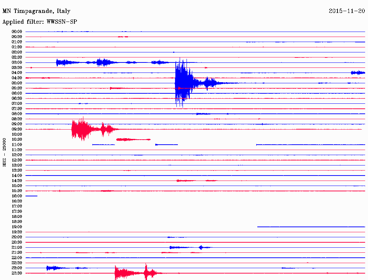Select the 18:30 time label

tap(17, 222)
